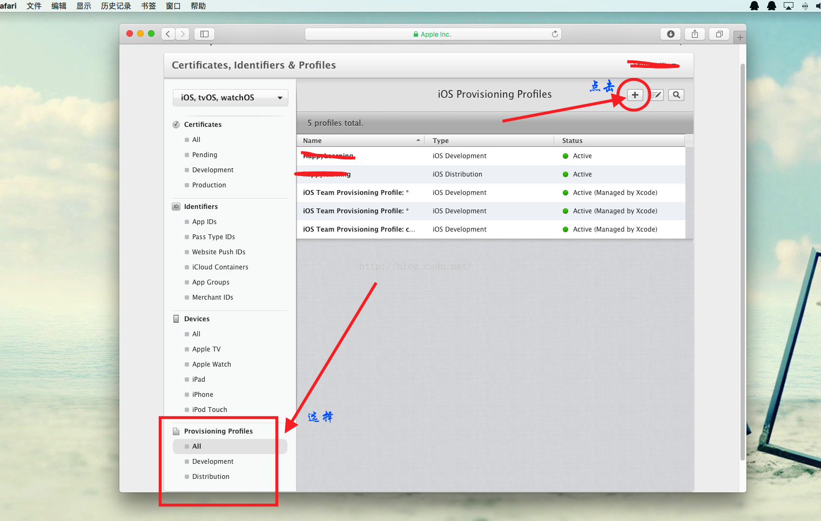Open the iOS, tvOS, watchOS platform dropdown
The width and height of the screenshot is (821, 521).
[x=231, y=98]
